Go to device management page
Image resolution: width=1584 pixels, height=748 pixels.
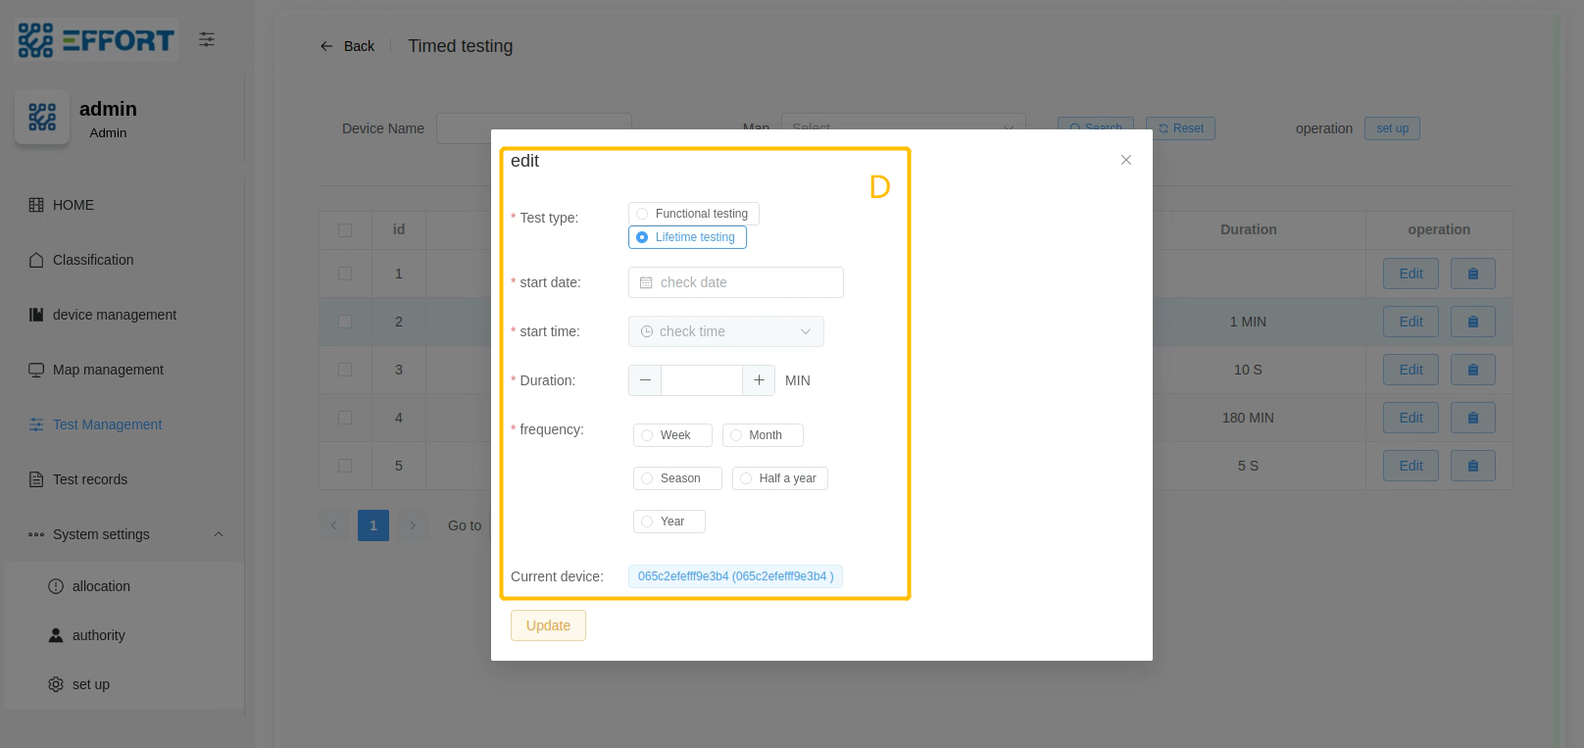coord(114,315)
